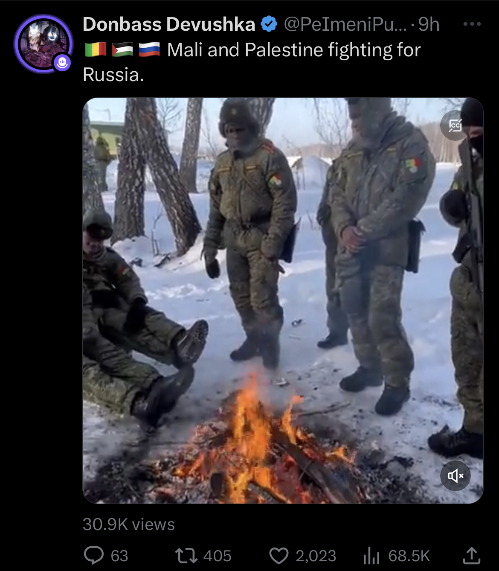Viewport: 499px width, 571px height.
Task: Tap the 405 reposts count
Action: pyautogui.click(x=218, y=556)
